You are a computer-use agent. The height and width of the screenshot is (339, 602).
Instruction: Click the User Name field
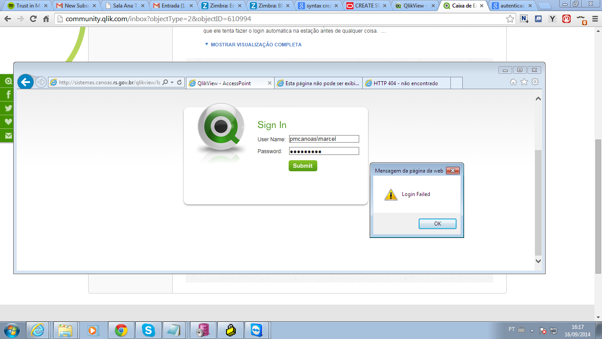324,139
